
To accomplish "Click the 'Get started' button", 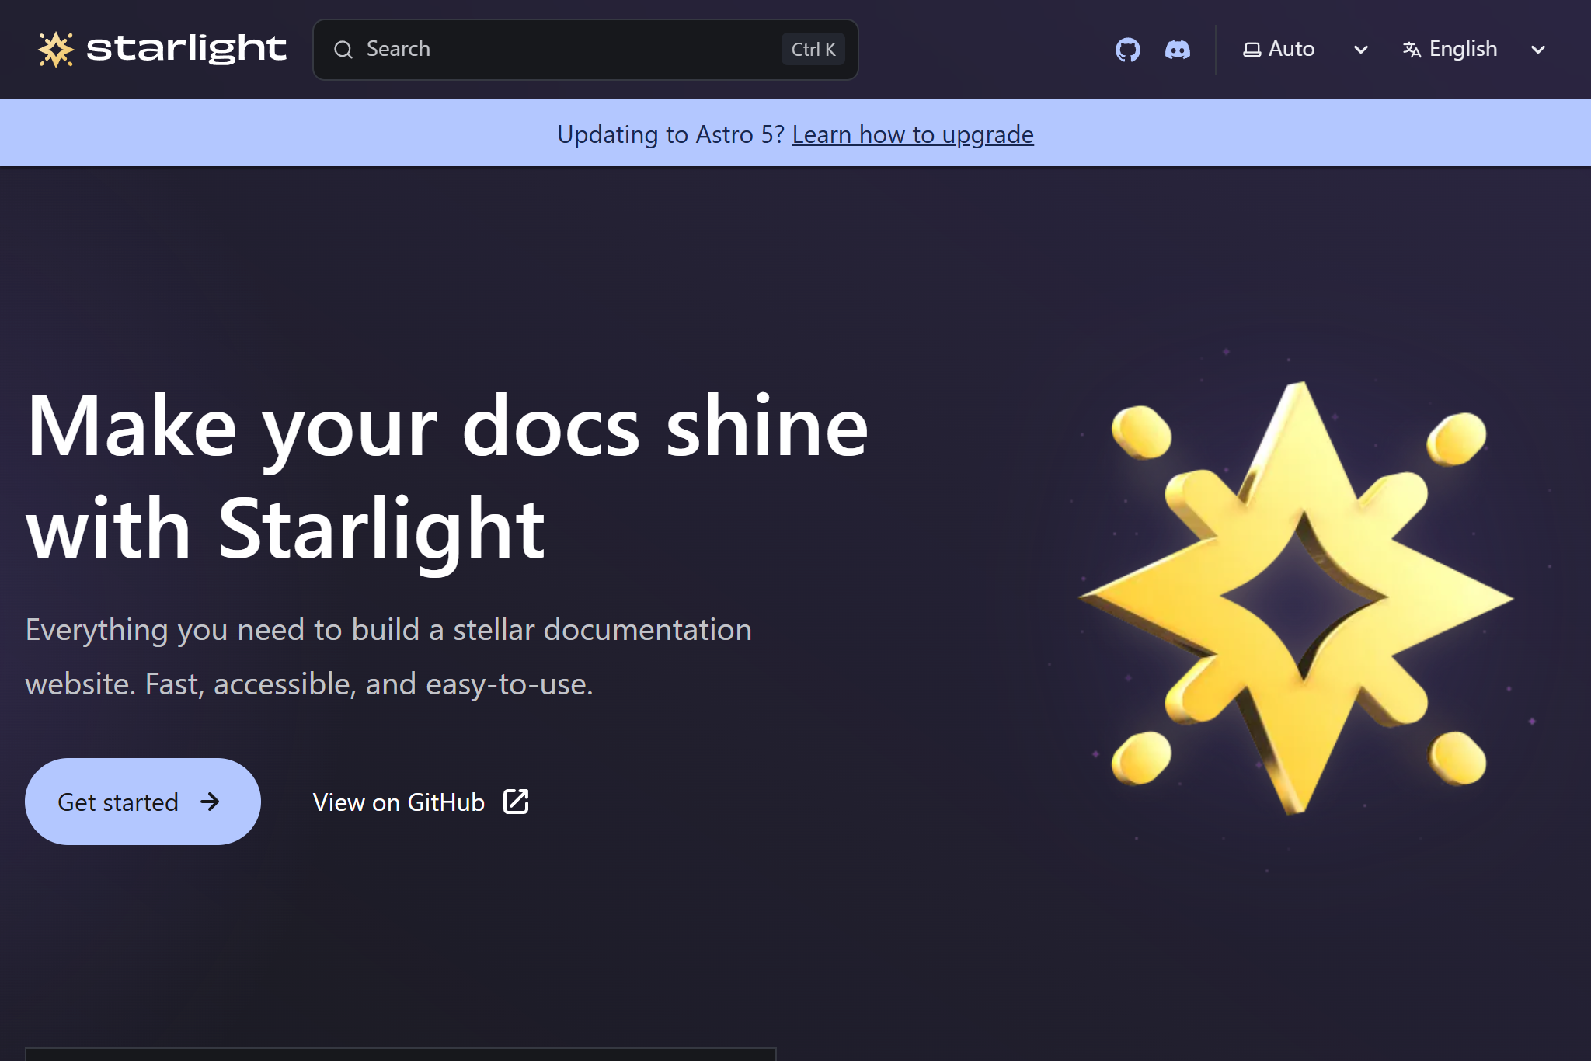I will click(142, 801).
